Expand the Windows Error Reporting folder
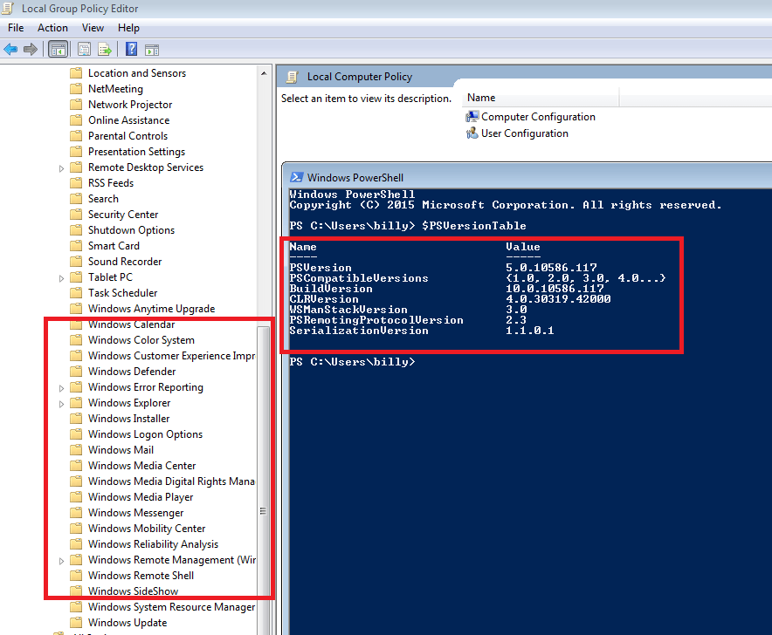The image size is (772, 635). pyautogui.click(x=61, y=386)
